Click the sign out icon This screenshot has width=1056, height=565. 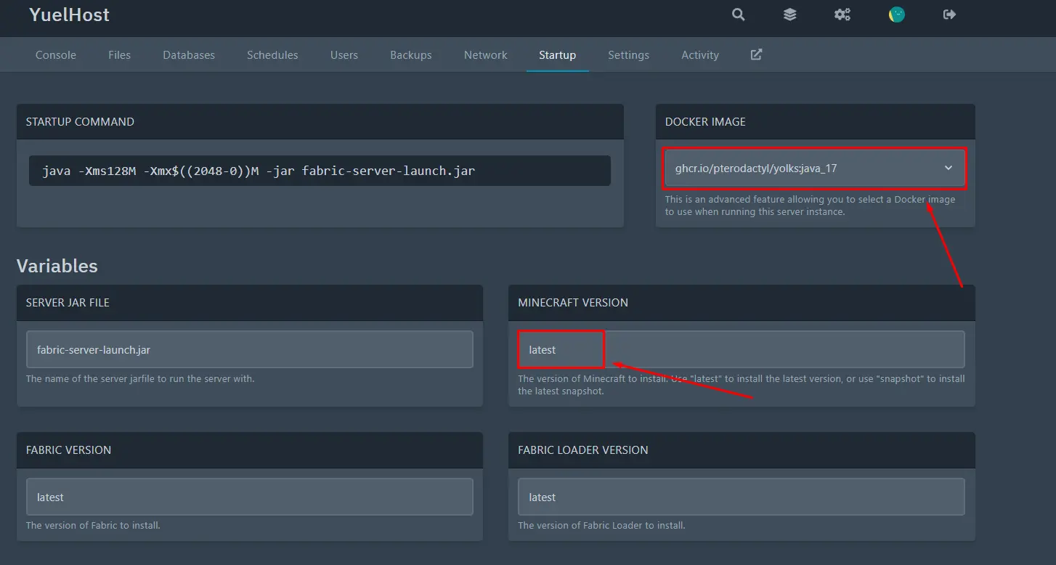(x=949, y=15)
